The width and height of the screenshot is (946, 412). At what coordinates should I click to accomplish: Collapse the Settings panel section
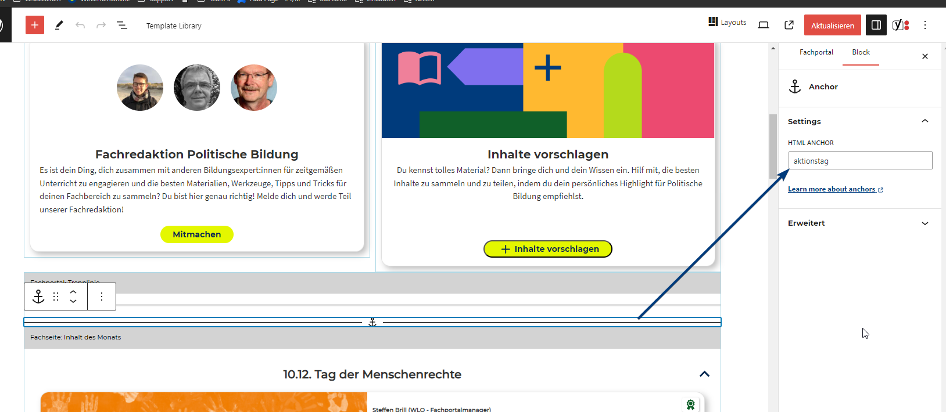[x=924, y=121]
